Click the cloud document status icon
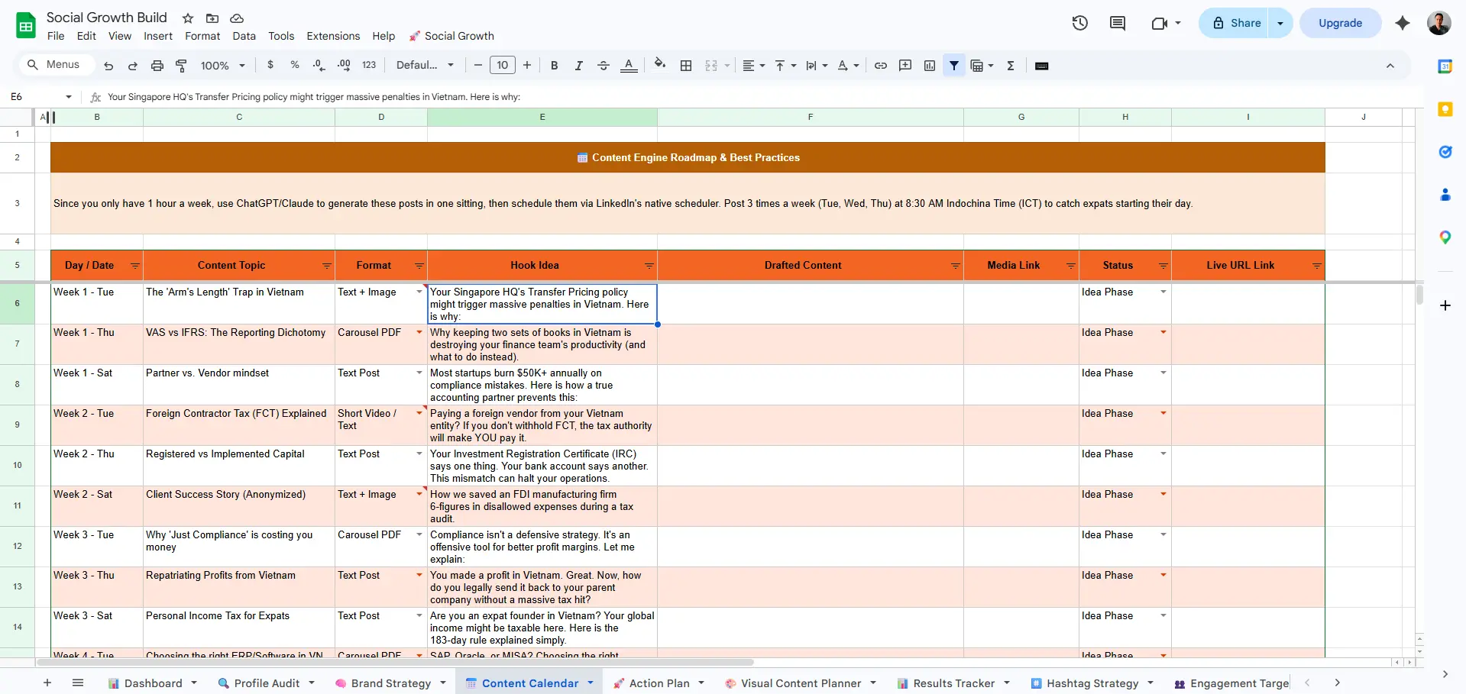Screen dimensions: 1466x694 tap(237, 18)
